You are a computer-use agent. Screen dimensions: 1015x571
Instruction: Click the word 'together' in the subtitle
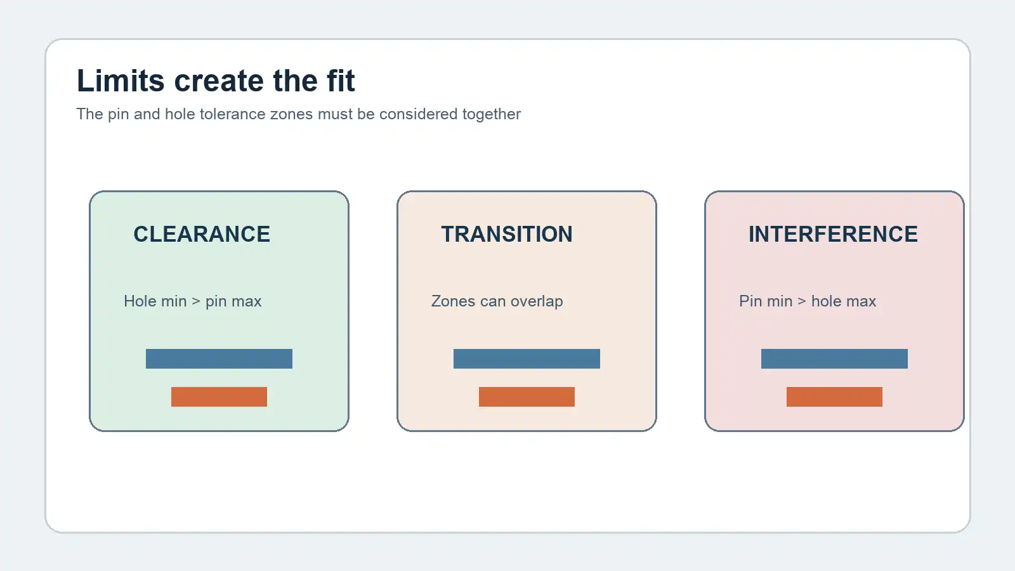point(492,114)
